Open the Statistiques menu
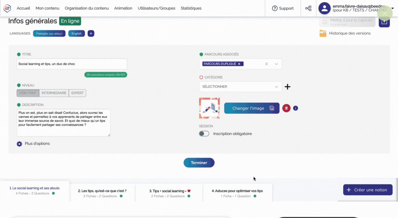The width and height of the screenshot is (398, 218). pyautogui.click(x=191, y=8)
